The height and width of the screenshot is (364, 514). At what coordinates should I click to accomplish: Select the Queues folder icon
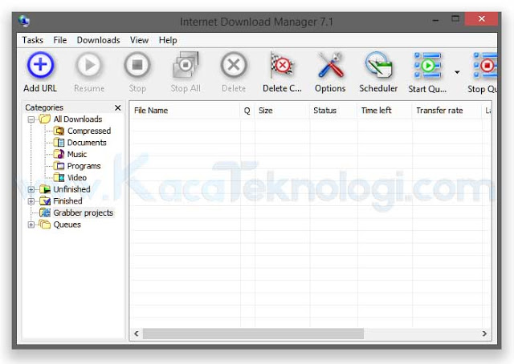coord(45,224)
